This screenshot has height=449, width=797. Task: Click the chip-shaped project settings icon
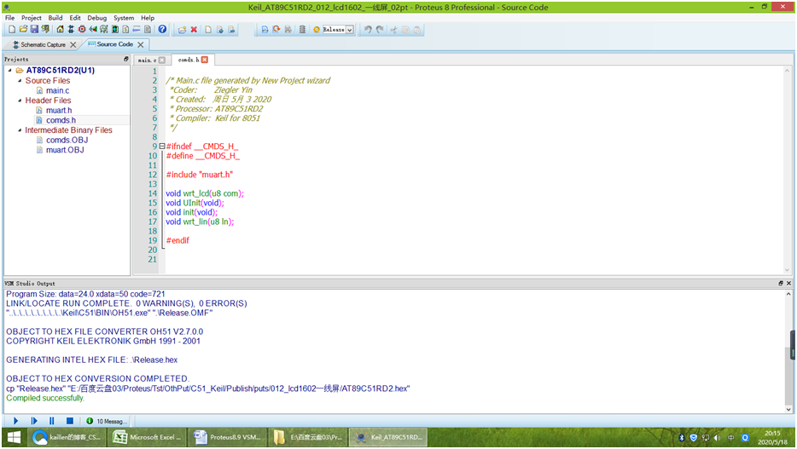pos(302,30)
